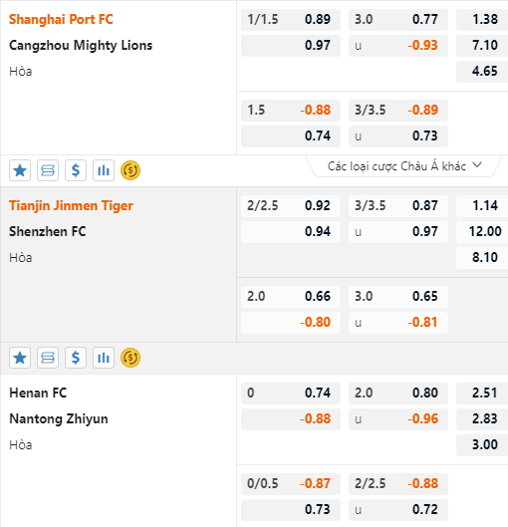Open the Tianjin Jinmen Tiger team link
Viewport: 508px width, 527px height.
(71, 205)
